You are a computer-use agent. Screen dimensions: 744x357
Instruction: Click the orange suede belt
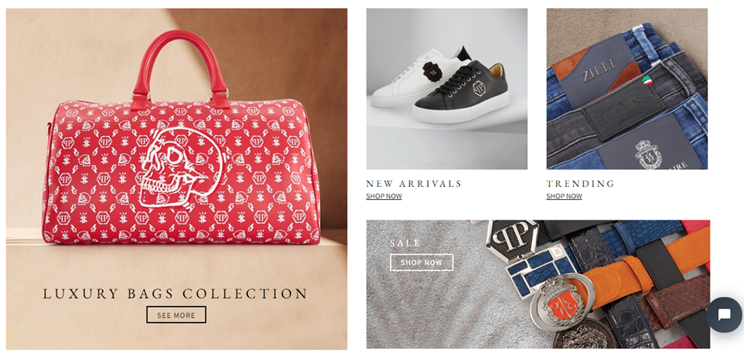pos(640,272)
